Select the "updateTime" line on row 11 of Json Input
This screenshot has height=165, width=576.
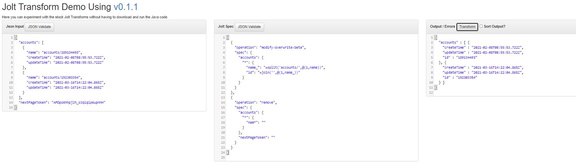tap(65, 88)
